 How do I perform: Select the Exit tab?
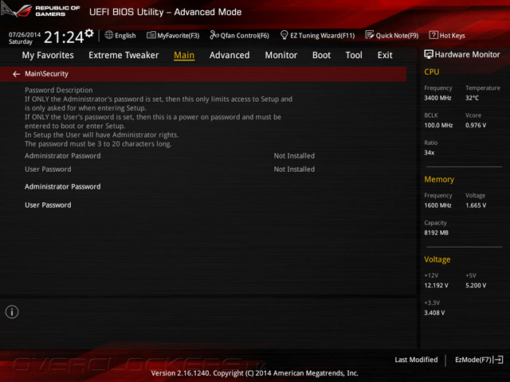[385, 55]
